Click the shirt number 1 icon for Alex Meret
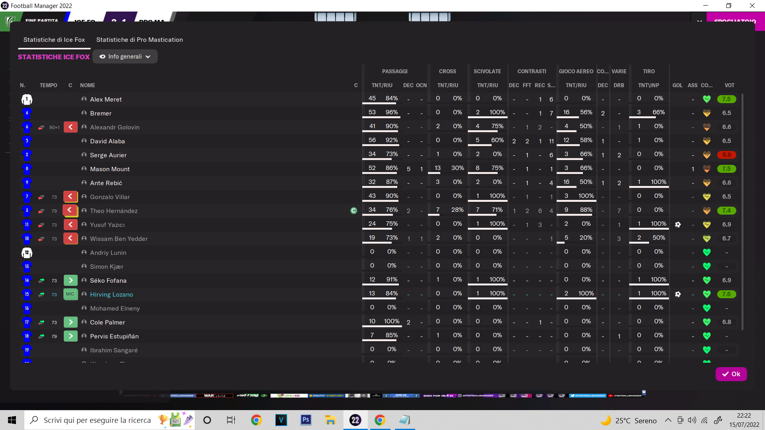The image size is (765, 430). [x=27, y=99]
